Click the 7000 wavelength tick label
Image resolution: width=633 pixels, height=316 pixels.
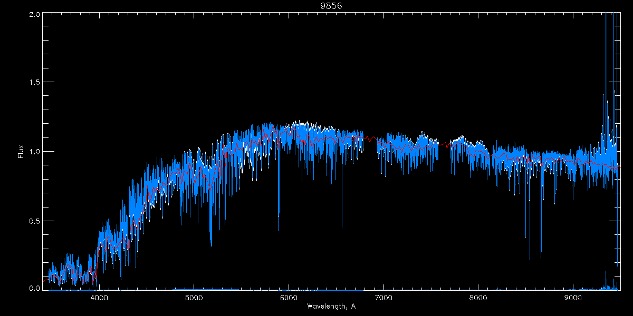pyautogui.click(x=383, y=298)
